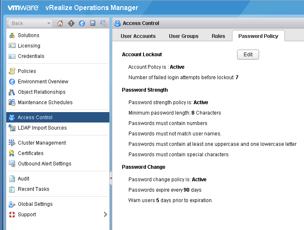Click the Password Strength heading
304x230 pixels.
point(145,90)
